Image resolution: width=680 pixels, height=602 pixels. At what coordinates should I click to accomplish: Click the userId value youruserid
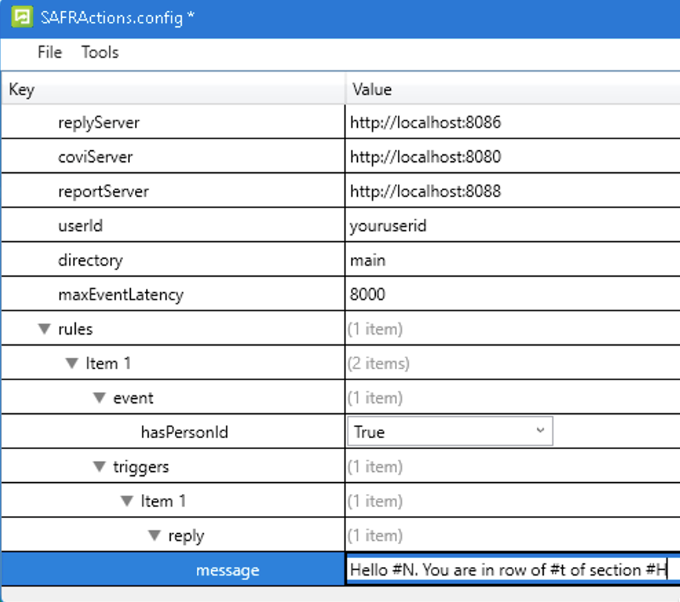click(x=388, y=226)
